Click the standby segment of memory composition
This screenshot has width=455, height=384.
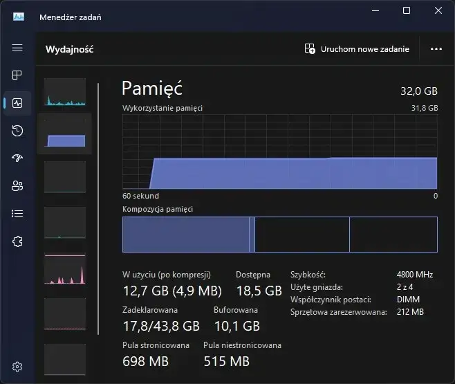tap(302, 235)
